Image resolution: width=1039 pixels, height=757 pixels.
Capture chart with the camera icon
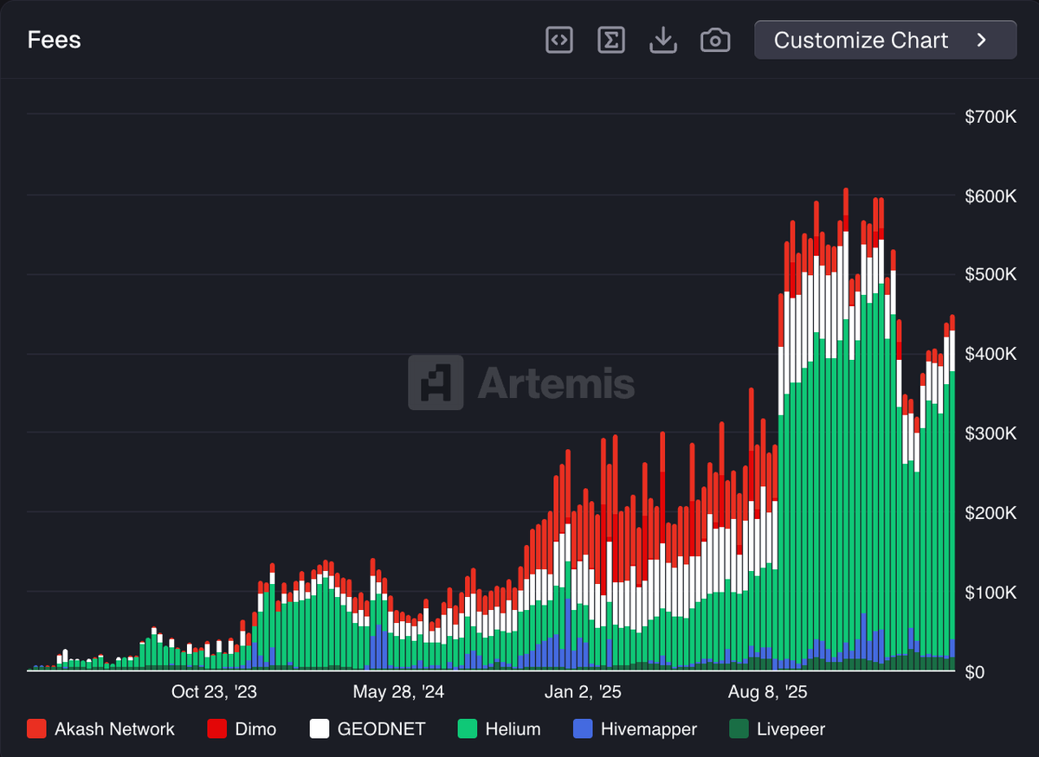715,39
